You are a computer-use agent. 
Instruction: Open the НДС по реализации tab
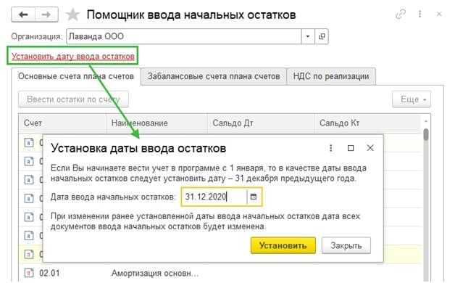click(331, 76)
